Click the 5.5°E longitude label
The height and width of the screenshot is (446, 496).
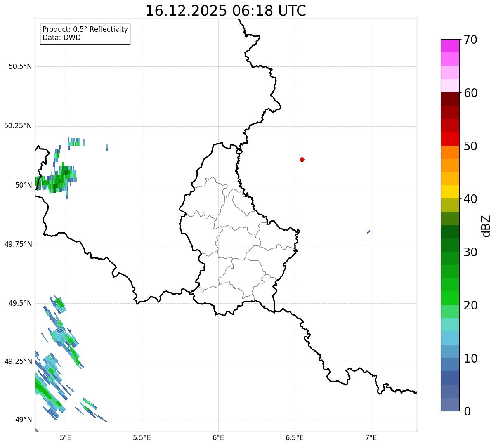[142, 437]
